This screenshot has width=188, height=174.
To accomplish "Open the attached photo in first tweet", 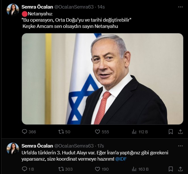I will pos(103,79).
